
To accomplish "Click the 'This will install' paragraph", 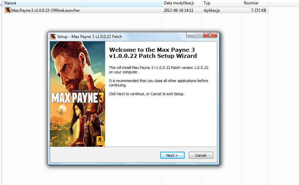I will point(159,70).
